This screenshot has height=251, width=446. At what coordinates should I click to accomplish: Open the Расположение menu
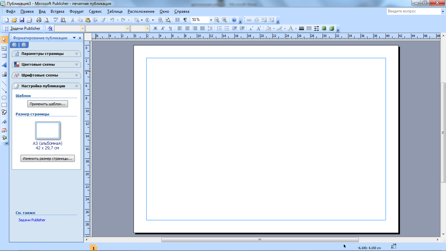pyautogui.click(x=141, y=11)
